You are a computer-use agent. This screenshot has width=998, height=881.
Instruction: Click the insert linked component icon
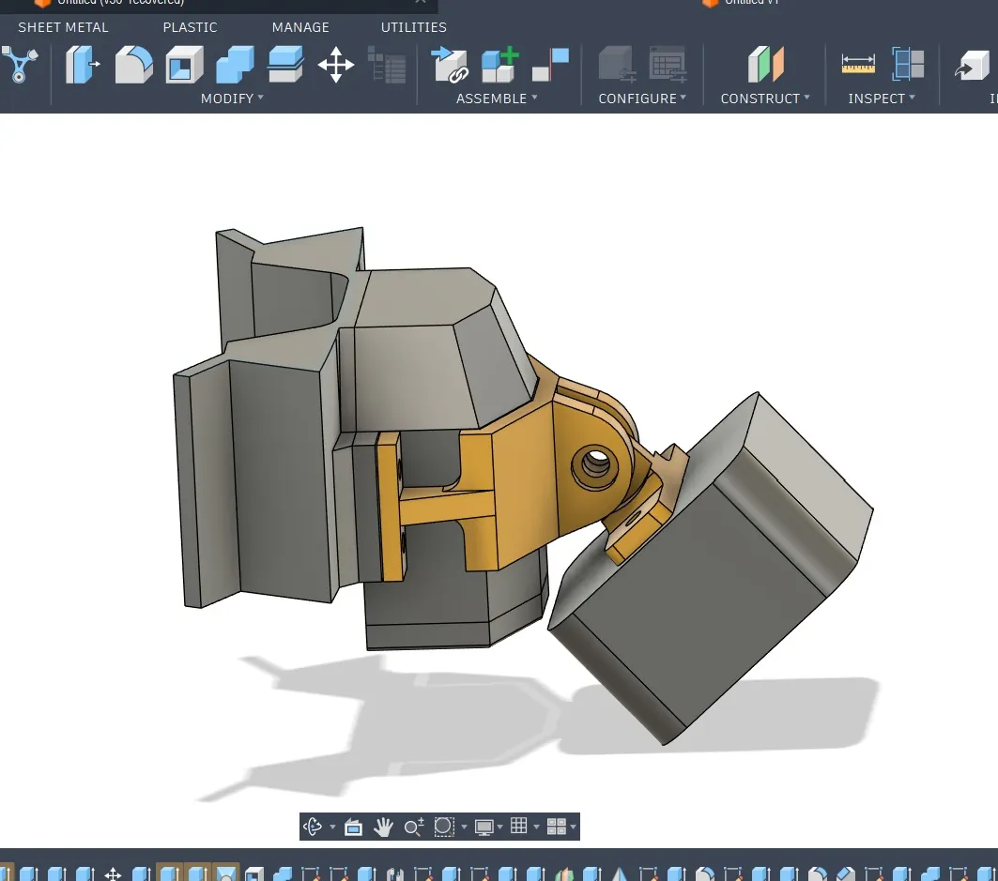point(450,65)
